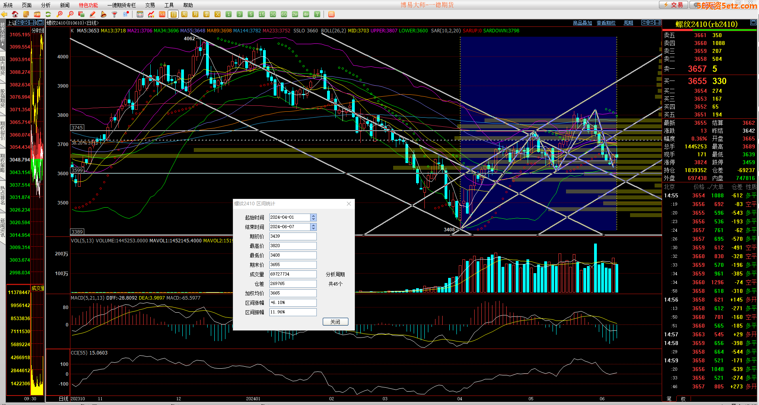The width and height of the screenshot is (759, 405).
Task: Click the zoom-in magnifier icon
Action: [60, 14]
